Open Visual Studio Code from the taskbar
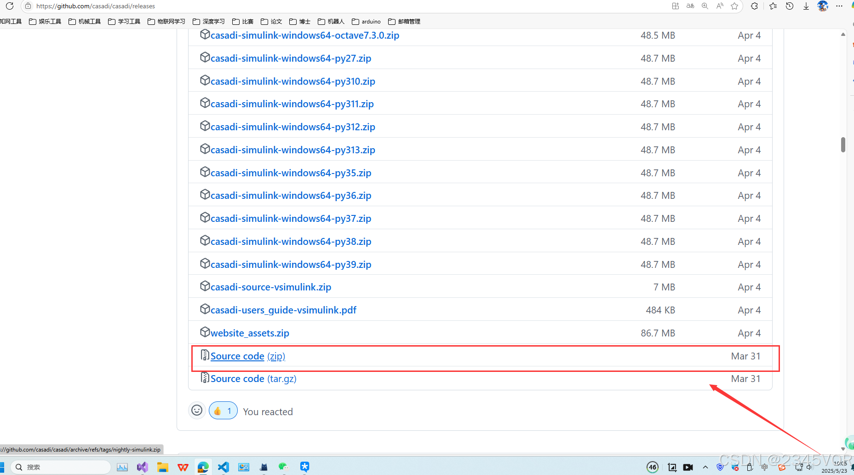The width and height of the screenshot is (854, 475). point(224,467)
